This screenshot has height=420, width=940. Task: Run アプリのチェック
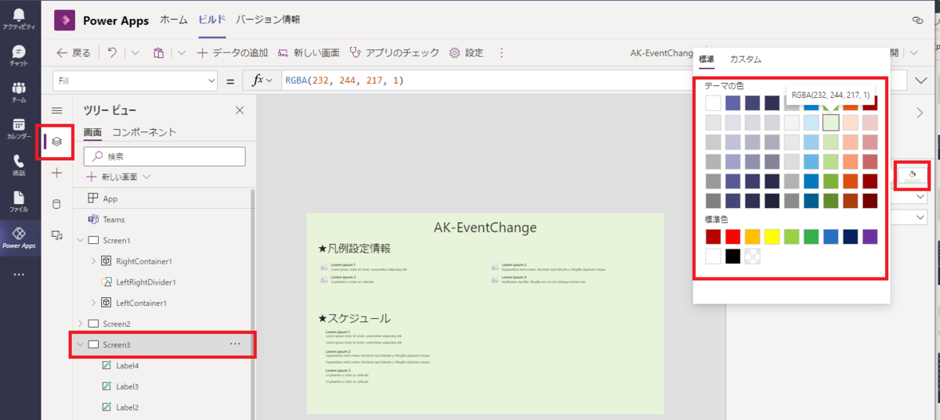396,52
